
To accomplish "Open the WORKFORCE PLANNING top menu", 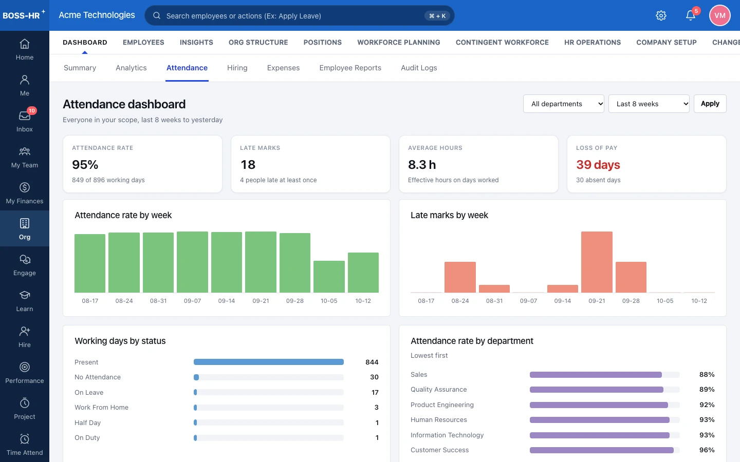I will [399, 42].
